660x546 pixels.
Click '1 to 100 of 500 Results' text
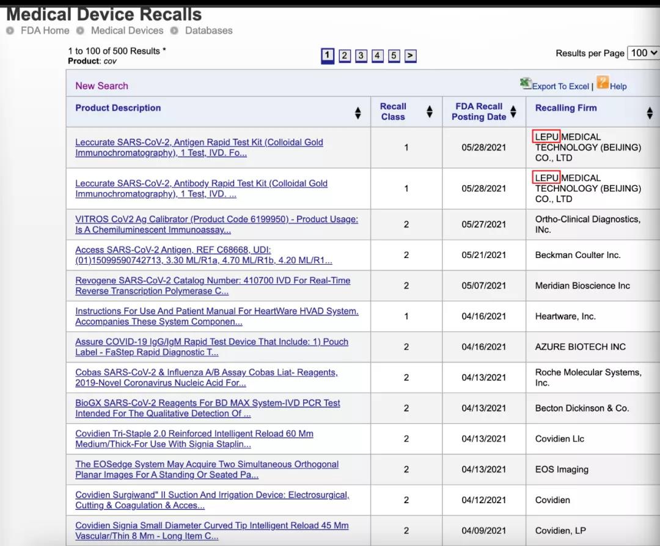pos(117,51)
